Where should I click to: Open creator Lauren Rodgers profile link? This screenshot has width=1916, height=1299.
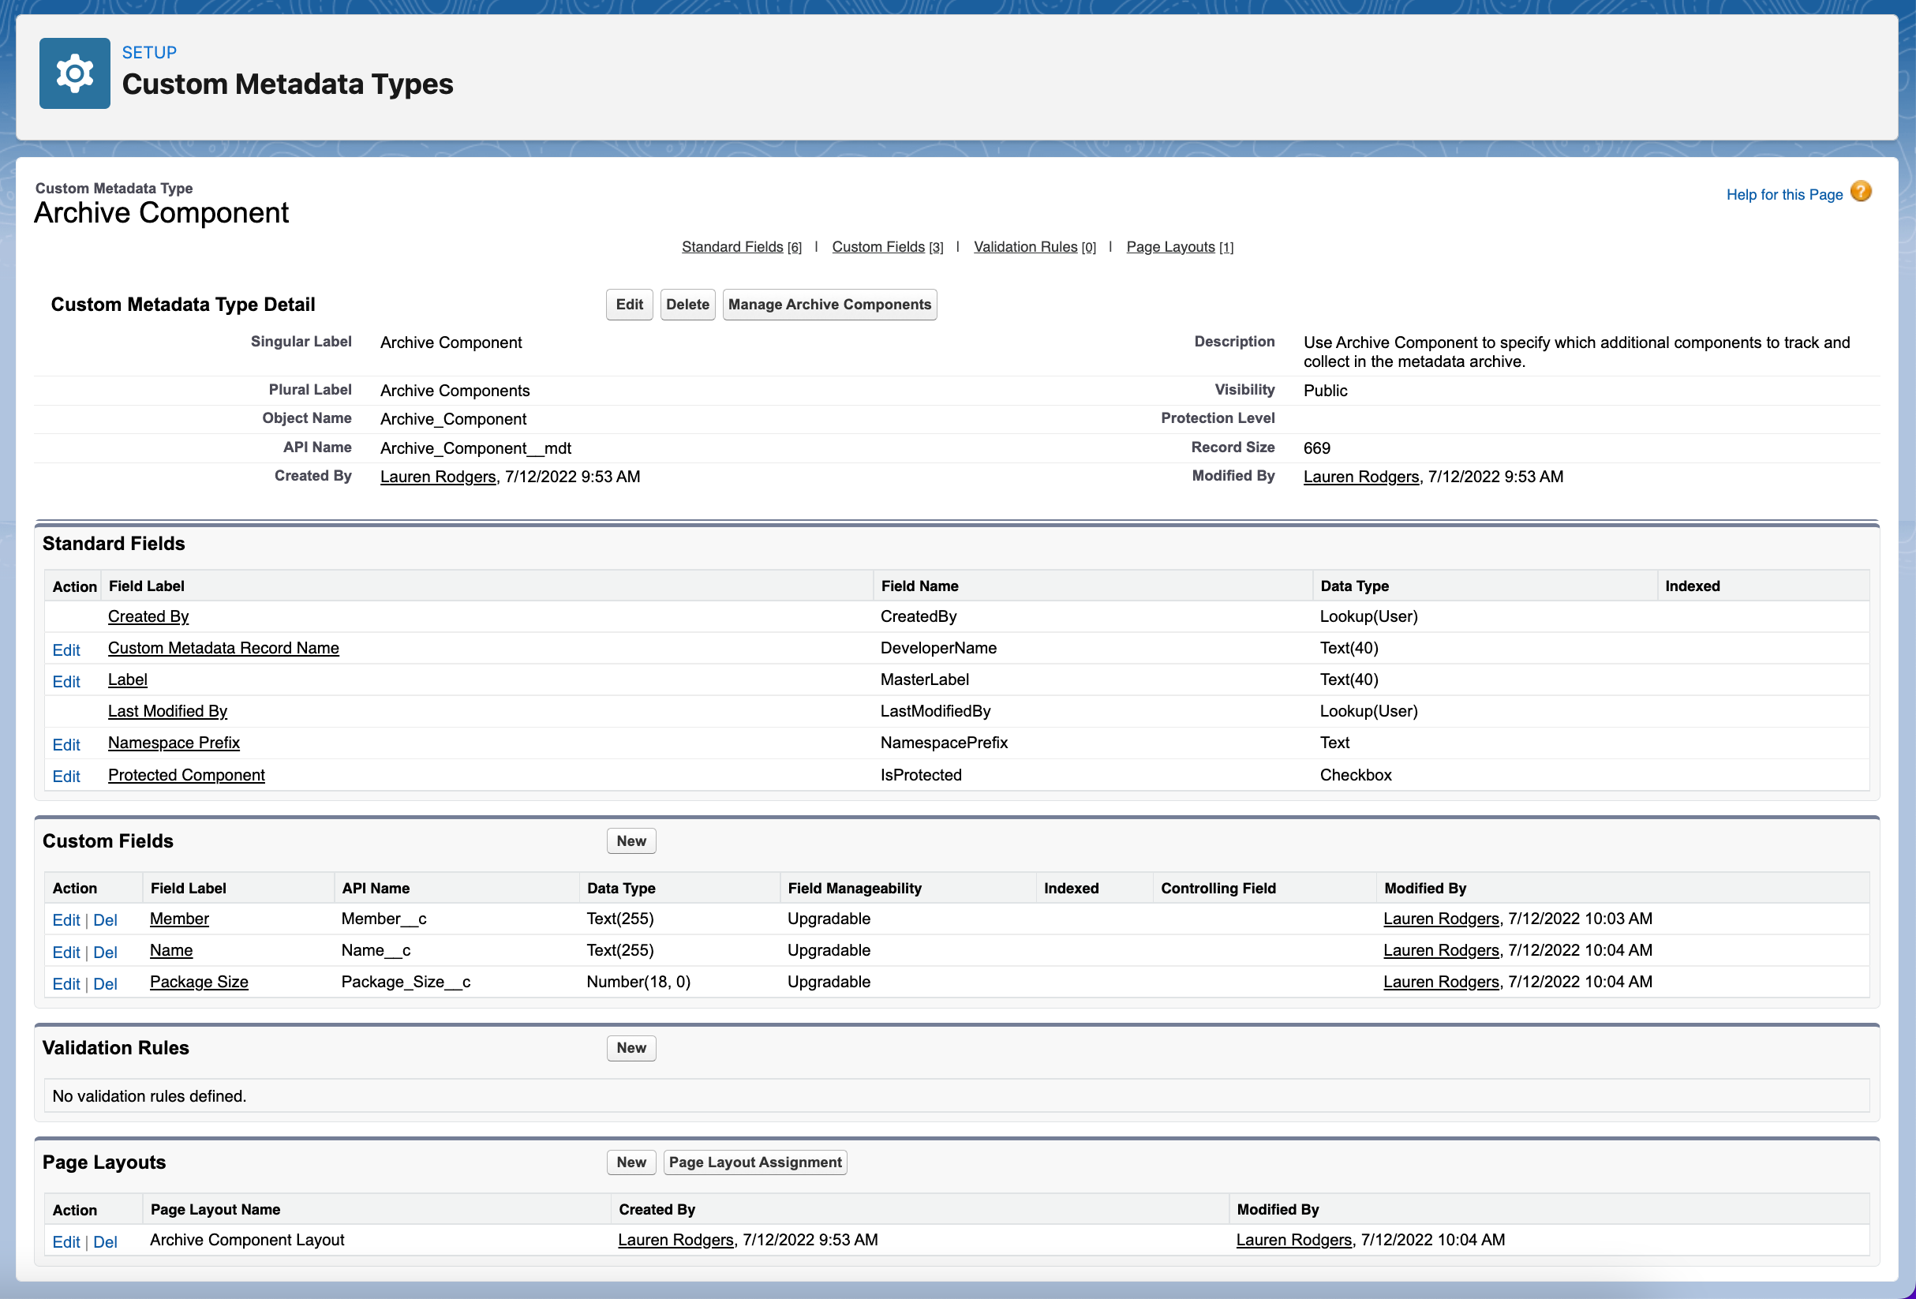[438, 477]
